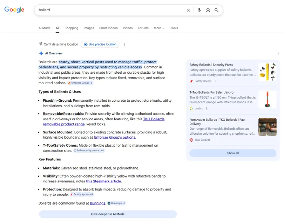Click the Surface Mounted term
Viewport: 284px width, 221px height.
click(x=58, y=132)
